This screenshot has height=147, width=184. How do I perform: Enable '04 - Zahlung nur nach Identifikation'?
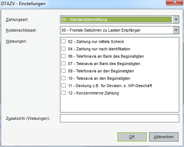point(63,49)
